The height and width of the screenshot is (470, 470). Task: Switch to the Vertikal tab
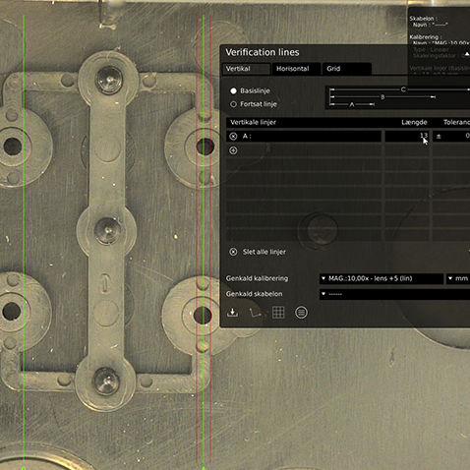pos(246,69)
